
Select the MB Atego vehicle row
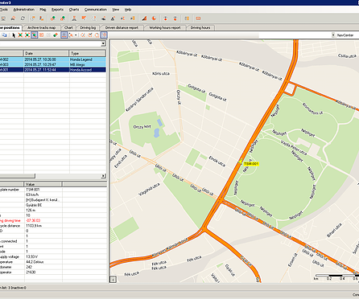[x=53, y=64]
